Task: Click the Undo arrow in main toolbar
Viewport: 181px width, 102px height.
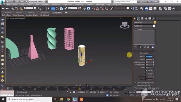Action: (x=3, y=8)
